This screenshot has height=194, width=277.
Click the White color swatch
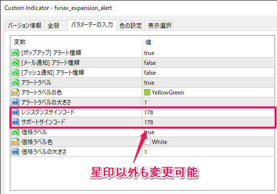point(147,142)
